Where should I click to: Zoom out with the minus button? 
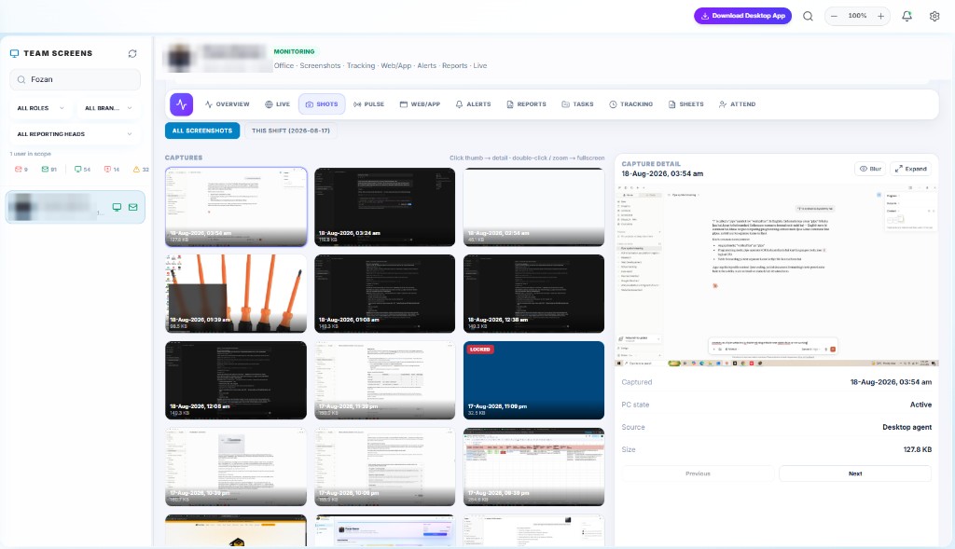coord(834,16)
